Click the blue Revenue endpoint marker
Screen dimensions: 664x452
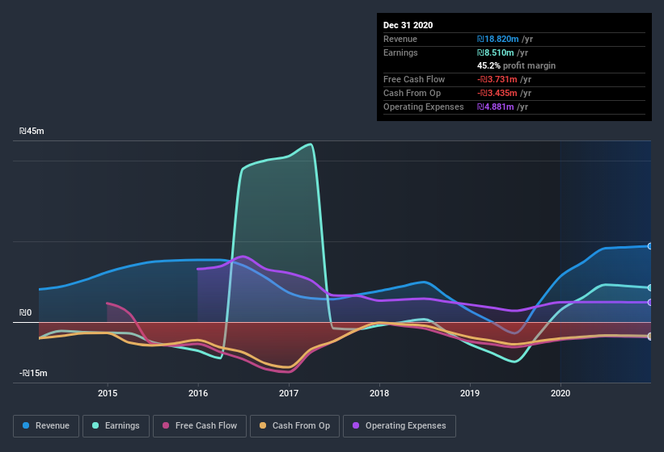650,246
